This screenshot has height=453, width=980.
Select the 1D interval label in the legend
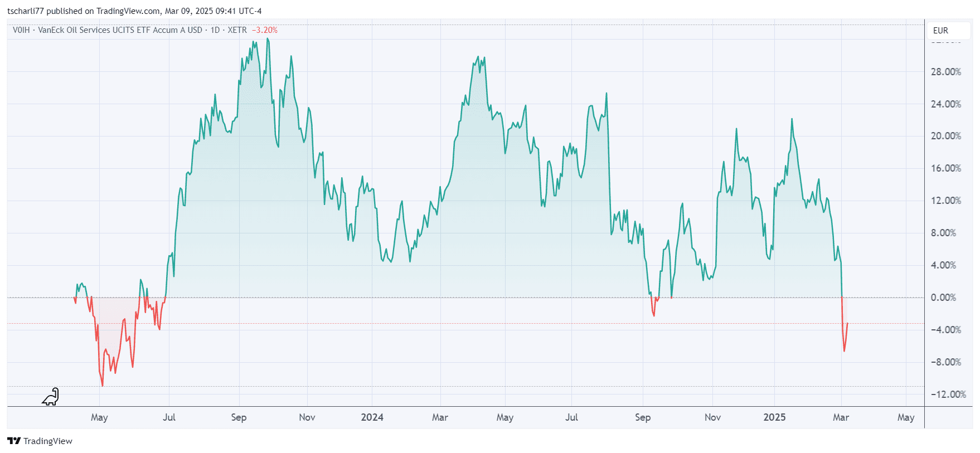215,30
